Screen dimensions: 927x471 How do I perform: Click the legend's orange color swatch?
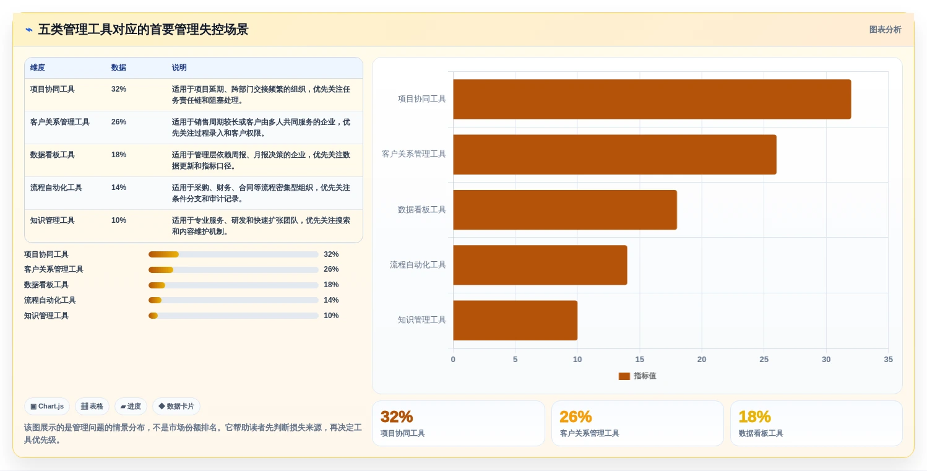tap(624, 376)
